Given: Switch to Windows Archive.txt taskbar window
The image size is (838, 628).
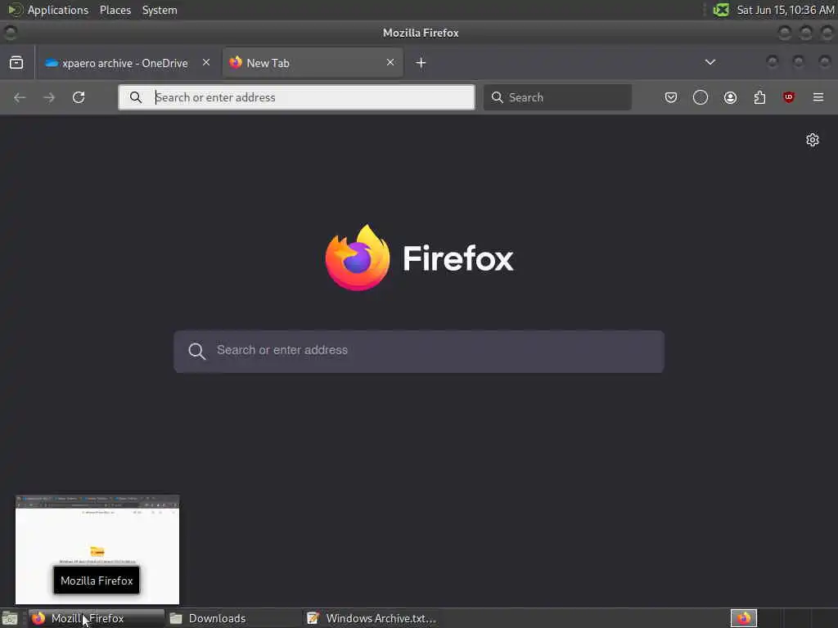Looking at the screenshot, I should tap(372, 618).
